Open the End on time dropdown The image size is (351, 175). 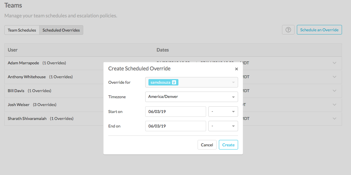223,126
